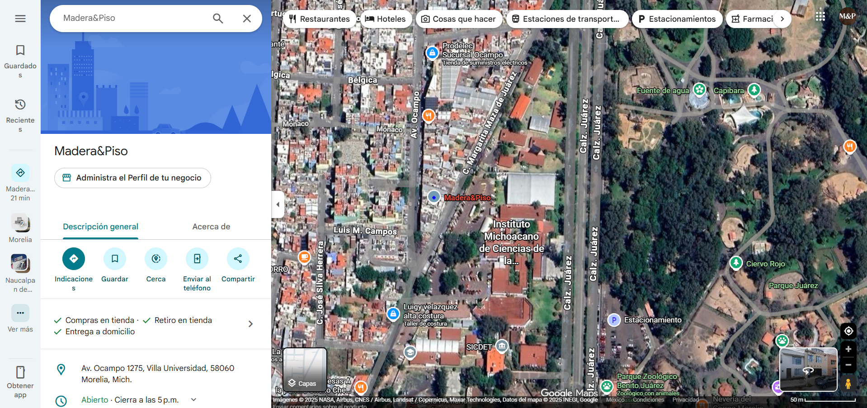Save the place with Guardar icon

(x=115, y=259)
